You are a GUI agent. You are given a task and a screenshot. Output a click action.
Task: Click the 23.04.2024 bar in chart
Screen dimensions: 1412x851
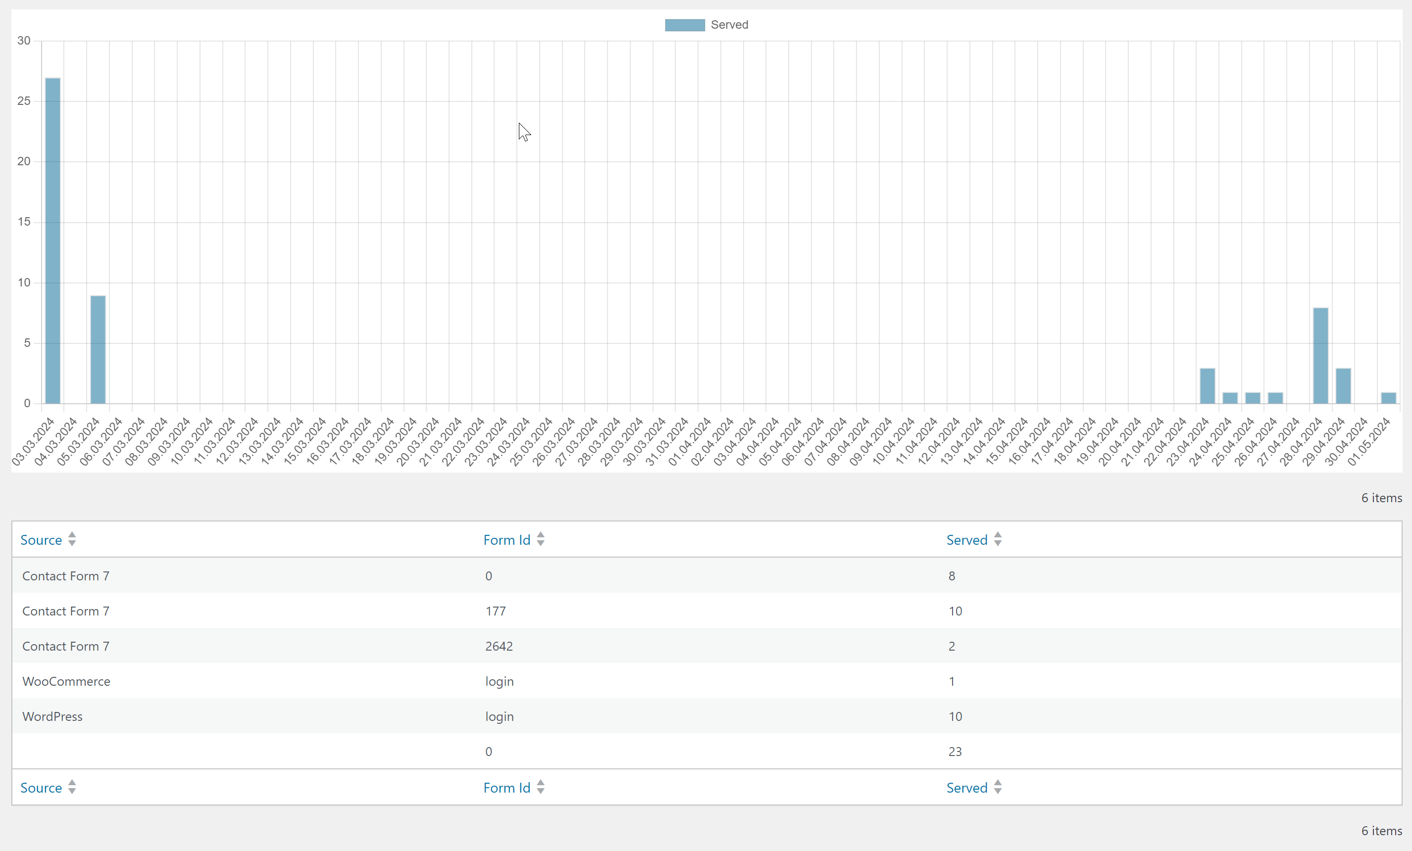coord(1208,386)
